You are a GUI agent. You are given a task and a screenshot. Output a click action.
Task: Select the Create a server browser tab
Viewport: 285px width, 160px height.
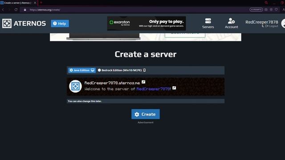click(x=19, y=3)
